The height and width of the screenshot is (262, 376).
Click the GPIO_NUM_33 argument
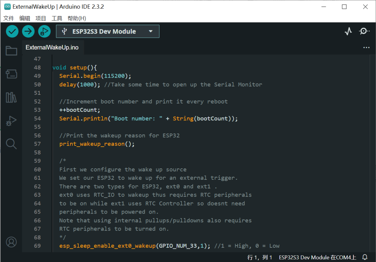[x=178, y=246]
